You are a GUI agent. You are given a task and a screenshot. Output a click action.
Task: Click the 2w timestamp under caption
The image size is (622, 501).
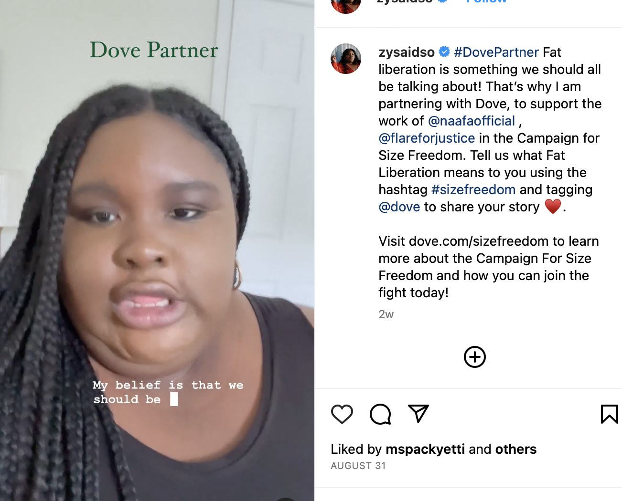click(386, 314)
